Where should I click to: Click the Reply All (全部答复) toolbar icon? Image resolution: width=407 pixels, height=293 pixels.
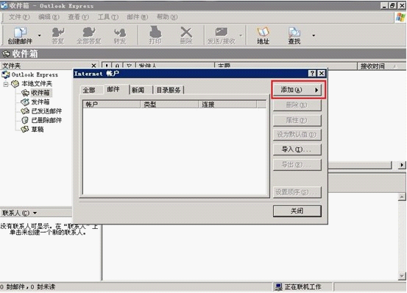click(x=89, y=35)
